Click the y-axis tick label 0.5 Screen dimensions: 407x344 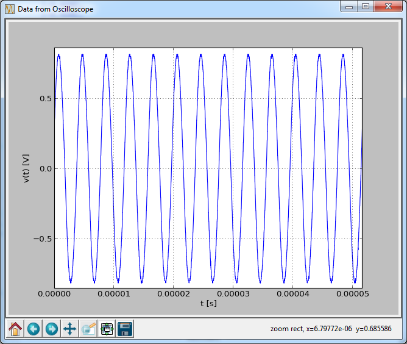pos(46,98)
